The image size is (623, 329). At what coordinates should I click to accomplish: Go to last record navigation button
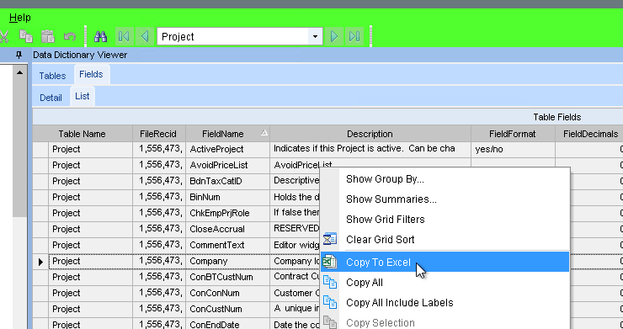(x=354, y=36)
